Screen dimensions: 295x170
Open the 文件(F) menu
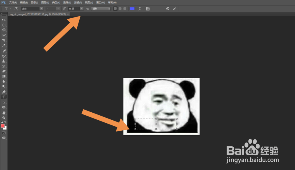13,2
